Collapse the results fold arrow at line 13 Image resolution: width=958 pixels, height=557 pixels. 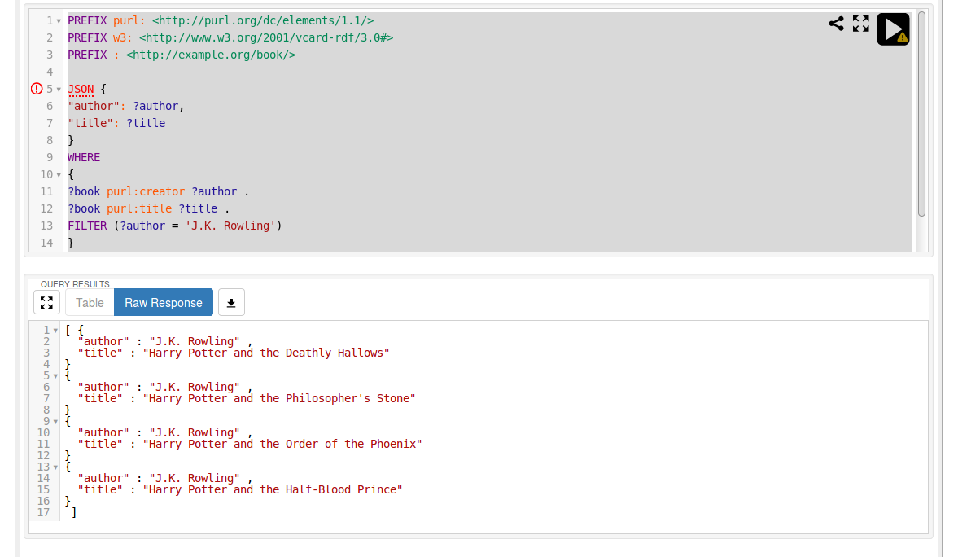tap(55, 467)
